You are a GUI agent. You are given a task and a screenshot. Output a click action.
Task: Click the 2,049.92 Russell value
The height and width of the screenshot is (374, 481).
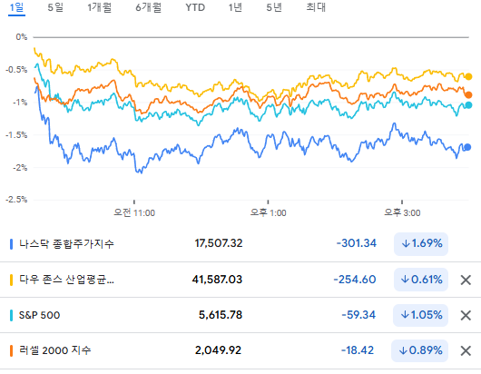click(x=218, y=350)
